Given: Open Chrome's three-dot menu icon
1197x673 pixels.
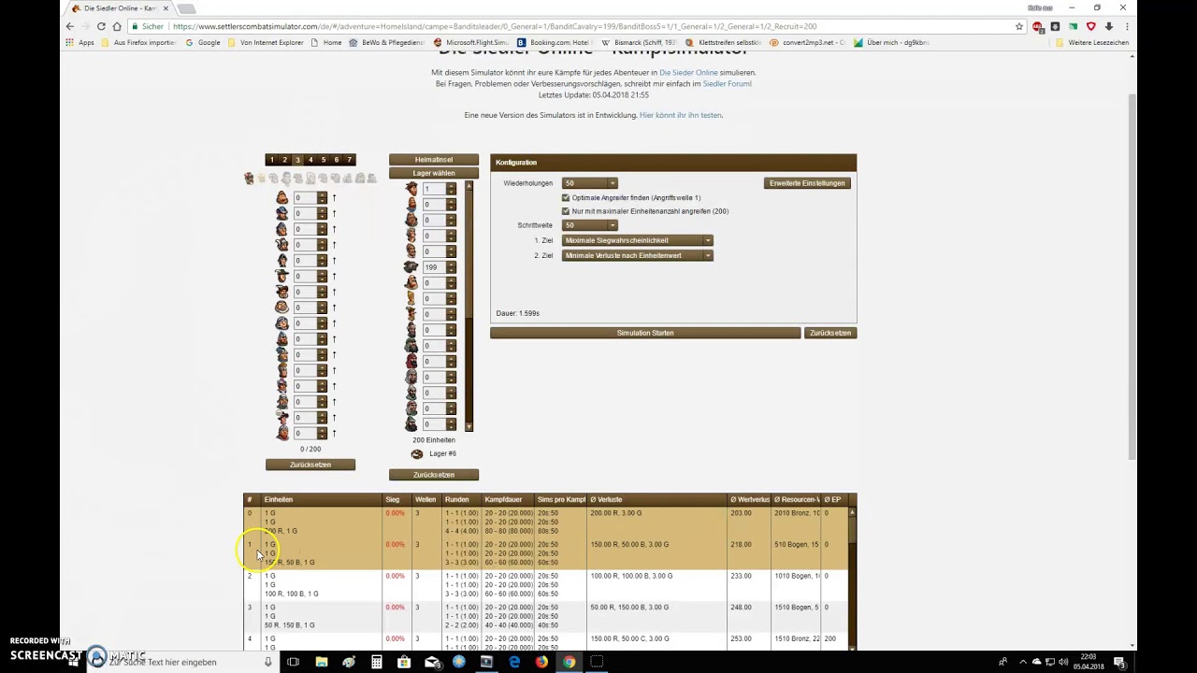Looking at the screenshot, I should pyautogui.click(x=1128, y=26).
